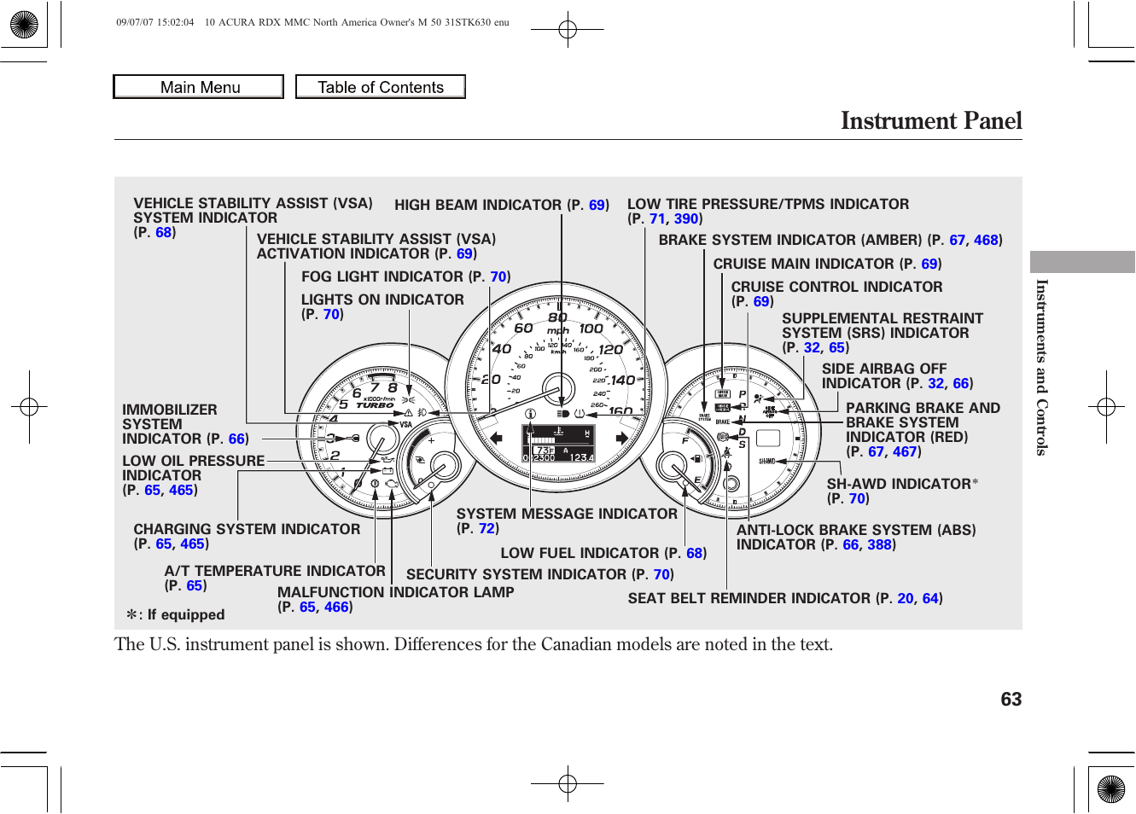
Task: Click the cruise control indicator box
Action: point(722,408)
